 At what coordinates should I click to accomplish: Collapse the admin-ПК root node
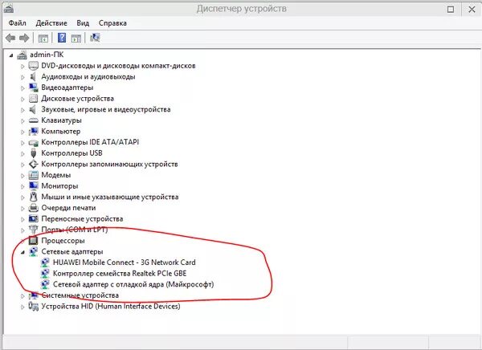[11, 55]
